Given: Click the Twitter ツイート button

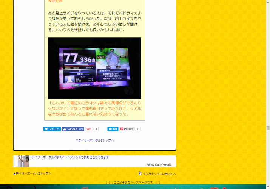Looking at the screenshot, I should click(x=52, y=129).
